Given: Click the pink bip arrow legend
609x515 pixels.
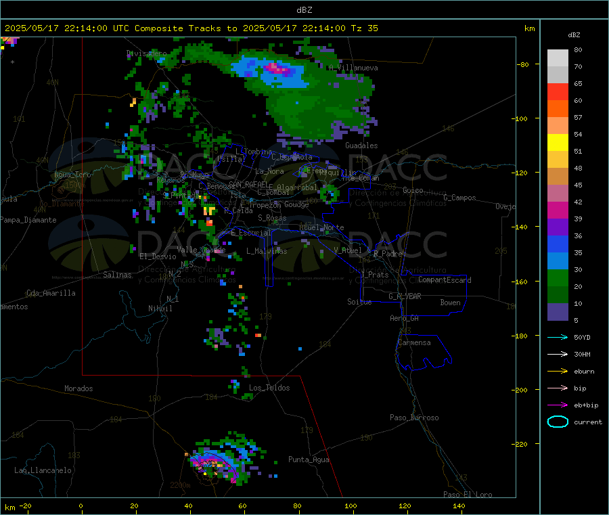Looking at the screenshot, I should coord(558,388).
